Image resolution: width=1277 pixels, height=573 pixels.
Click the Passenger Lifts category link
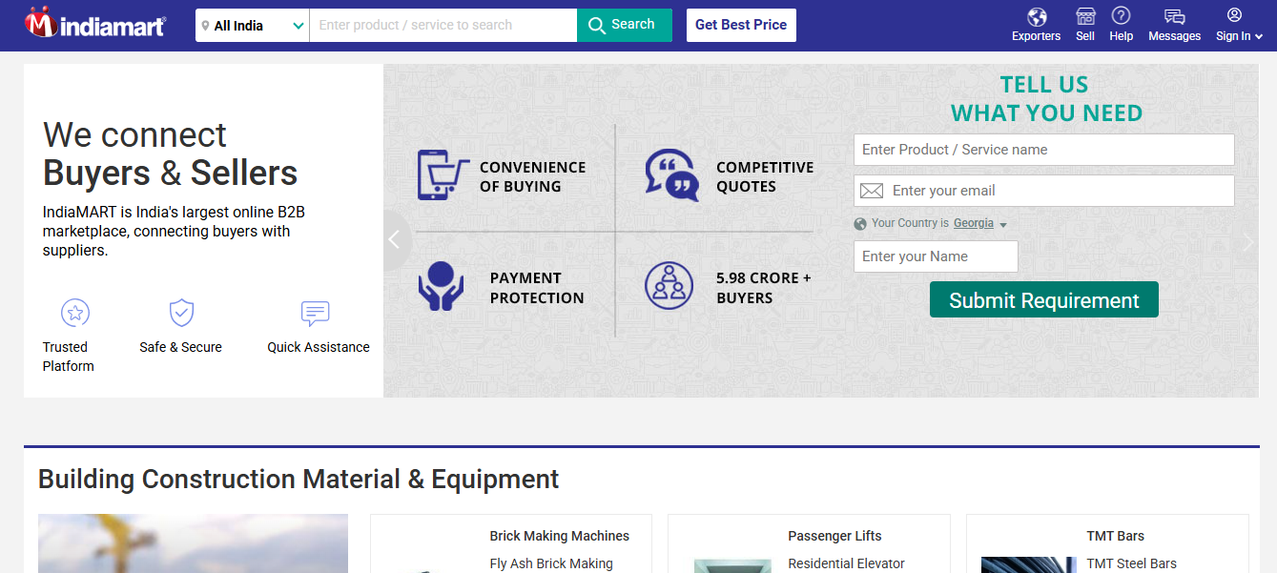pyautogui.click(x=834, y=536)
